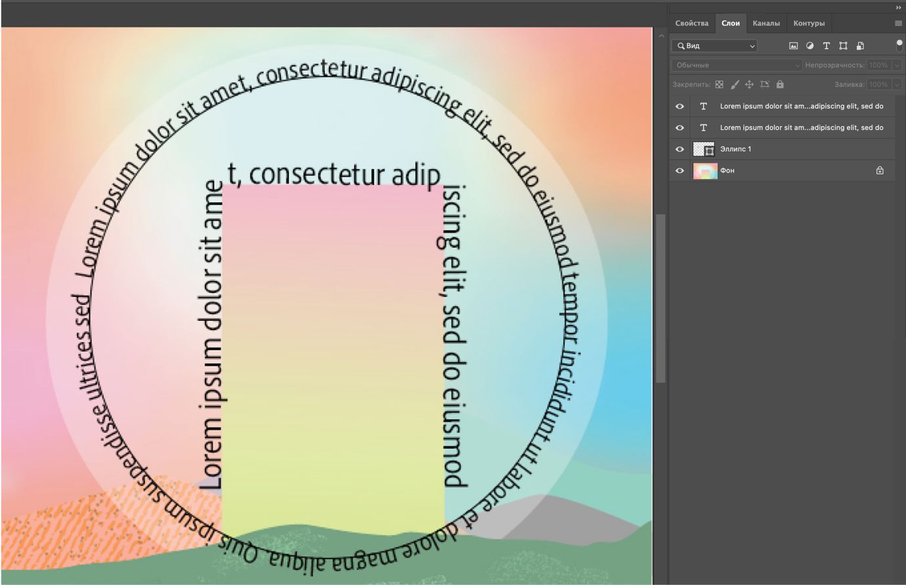Prevent auto-nesting into artboards
This screenshot has height=585, width=906.
pyautogui.click(x=765, y=85)
